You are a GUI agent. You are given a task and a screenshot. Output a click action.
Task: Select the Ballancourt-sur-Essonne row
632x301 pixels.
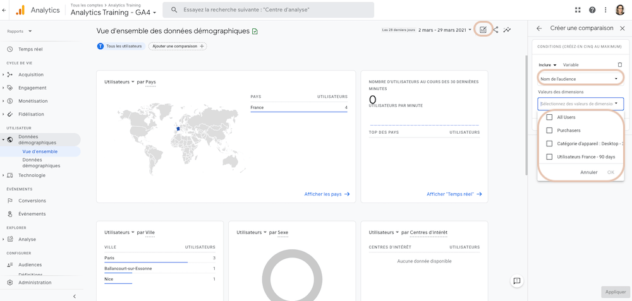pyautogui.click(x=160, y=268)
